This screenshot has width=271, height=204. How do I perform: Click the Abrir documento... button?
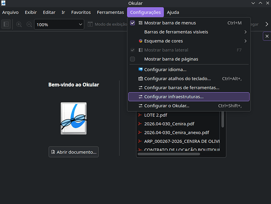[x=74, y=152]
